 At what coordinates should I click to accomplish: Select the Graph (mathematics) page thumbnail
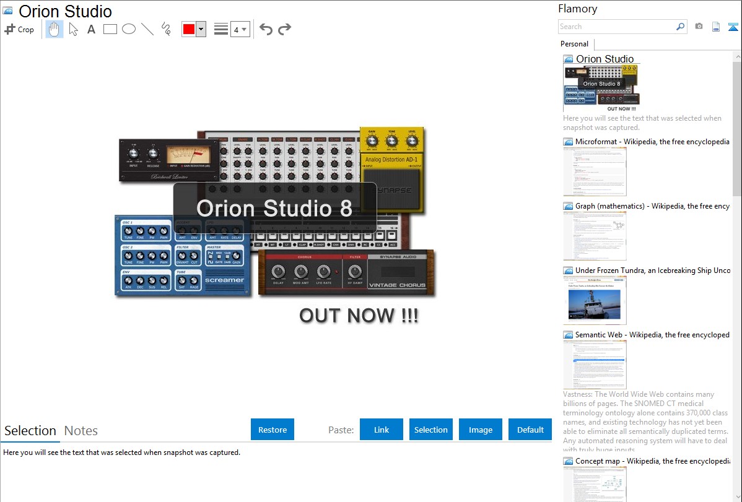[595, 236]
